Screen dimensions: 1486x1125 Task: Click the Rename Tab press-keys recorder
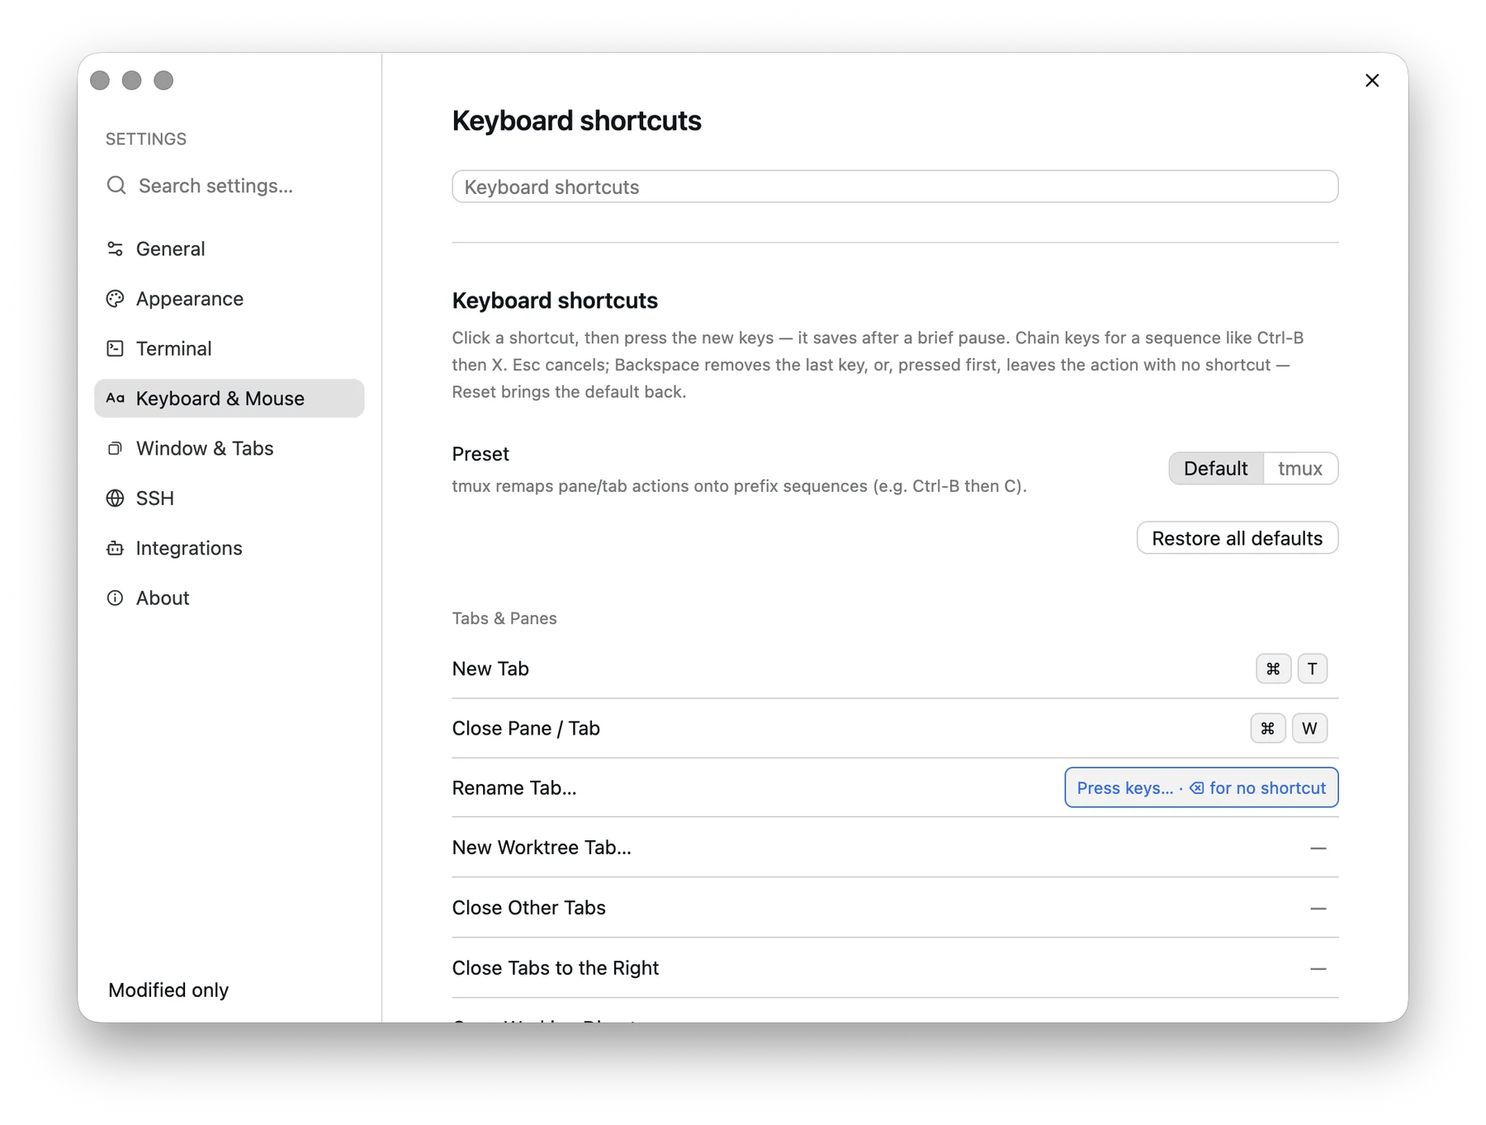(1201, 788)
